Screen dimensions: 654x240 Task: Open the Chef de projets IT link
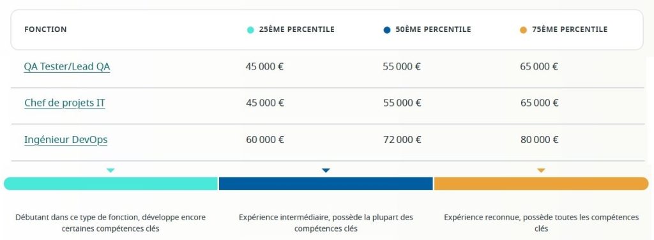[x=65, y=103]
